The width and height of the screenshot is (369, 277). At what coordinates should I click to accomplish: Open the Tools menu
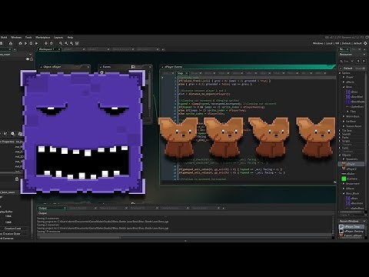click(x=28, y=38)
